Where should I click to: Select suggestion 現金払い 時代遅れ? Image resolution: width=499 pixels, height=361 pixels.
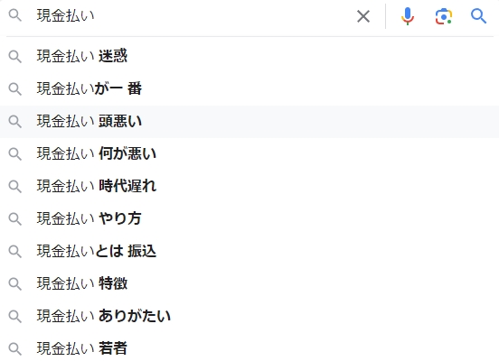click(249, 186)
